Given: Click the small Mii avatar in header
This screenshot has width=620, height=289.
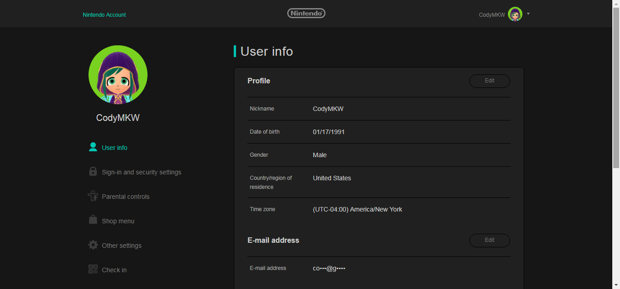Looking at the screenshot, I should [515, 14].
